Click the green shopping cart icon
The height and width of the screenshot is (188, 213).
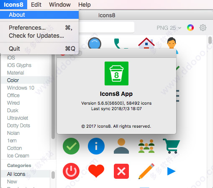172,146
